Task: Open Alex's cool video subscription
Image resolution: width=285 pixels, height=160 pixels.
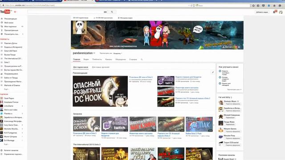Action: (x=11, y=110)
